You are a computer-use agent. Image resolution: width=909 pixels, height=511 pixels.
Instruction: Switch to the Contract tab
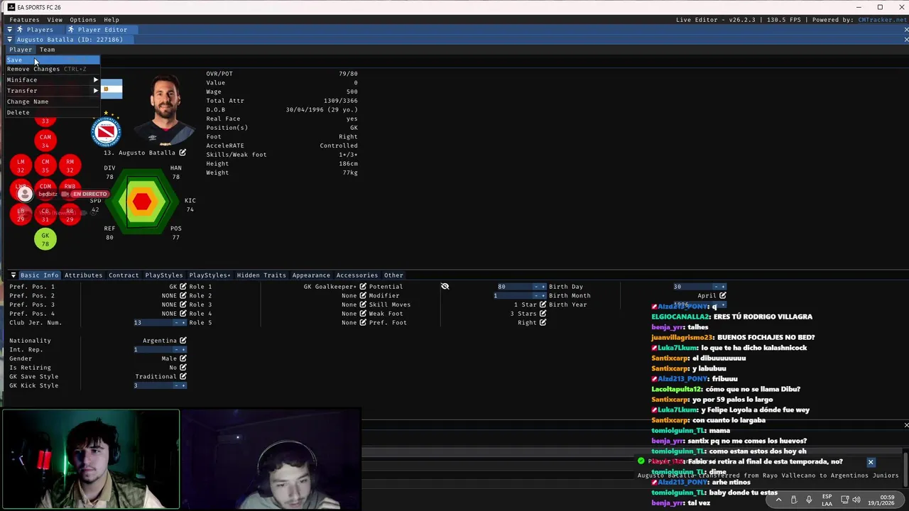(124, 275)
